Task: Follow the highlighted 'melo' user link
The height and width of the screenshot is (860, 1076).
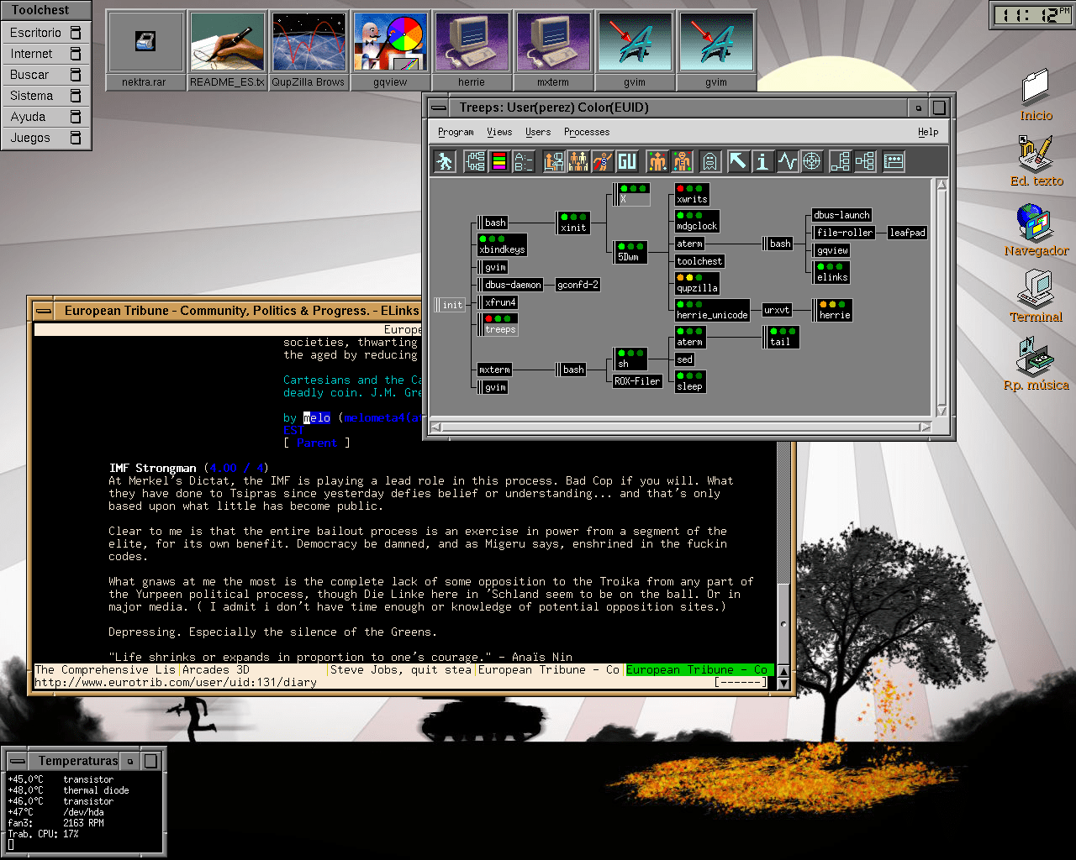Action: 317,418
